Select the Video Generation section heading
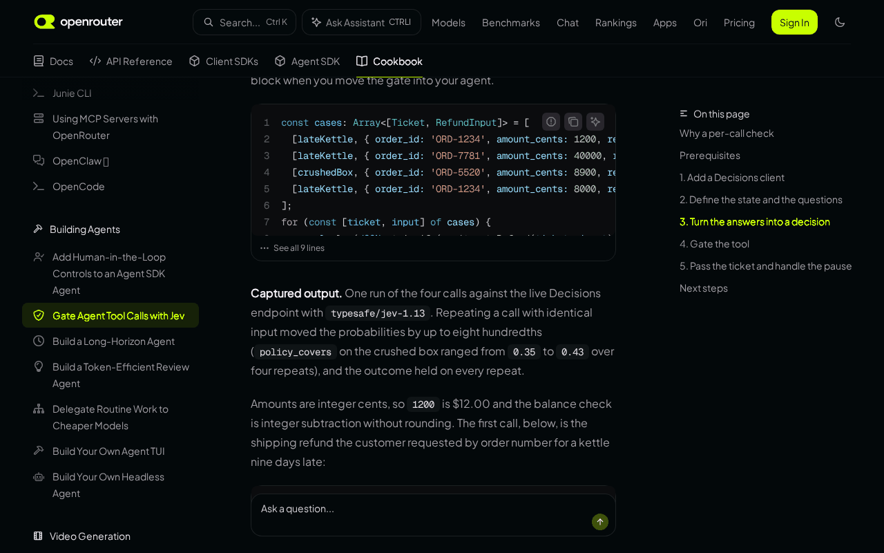 [x=90, y=536]
